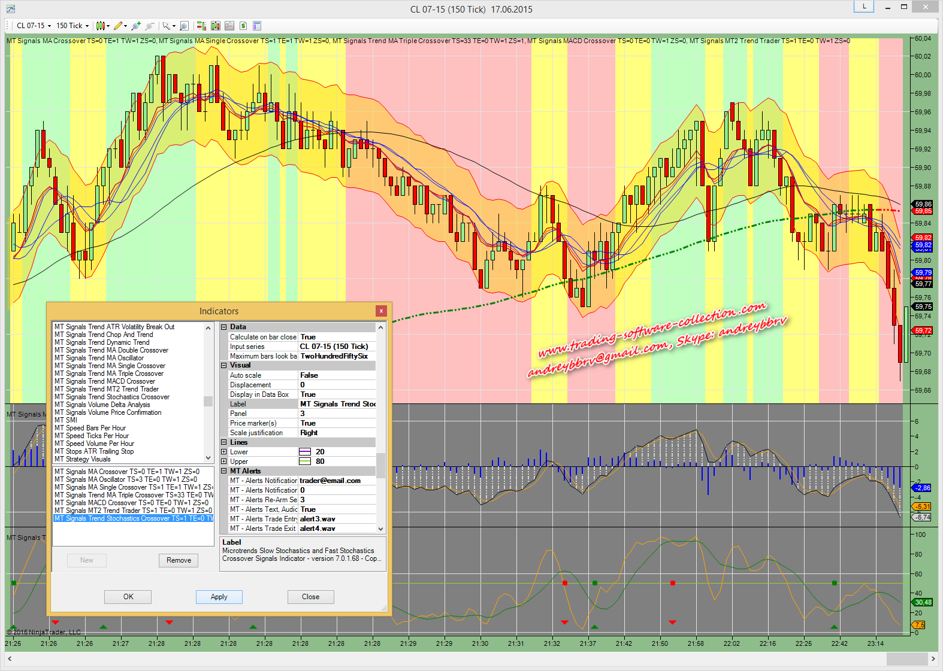Select applied MT Signals MA Oscillator indicator

click(x=125, y=479)
